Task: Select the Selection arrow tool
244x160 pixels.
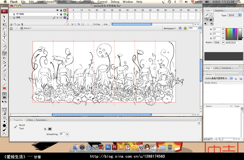Action: (4, 17)
